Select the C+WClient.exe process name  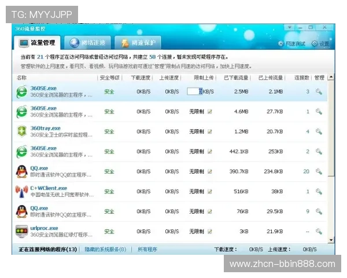[49, 188]
